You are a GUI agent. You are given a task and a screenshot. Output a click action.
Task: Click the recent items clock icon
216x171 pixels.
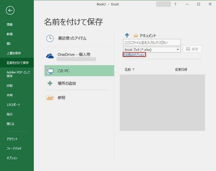tap(50, 38)
